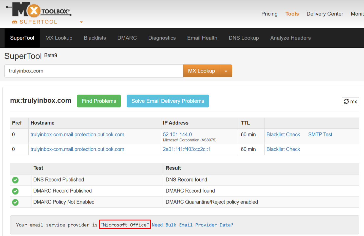Click the domain input field containing trulyinbox.com
This screenshot has width=364, height=236.
point(94,71)
